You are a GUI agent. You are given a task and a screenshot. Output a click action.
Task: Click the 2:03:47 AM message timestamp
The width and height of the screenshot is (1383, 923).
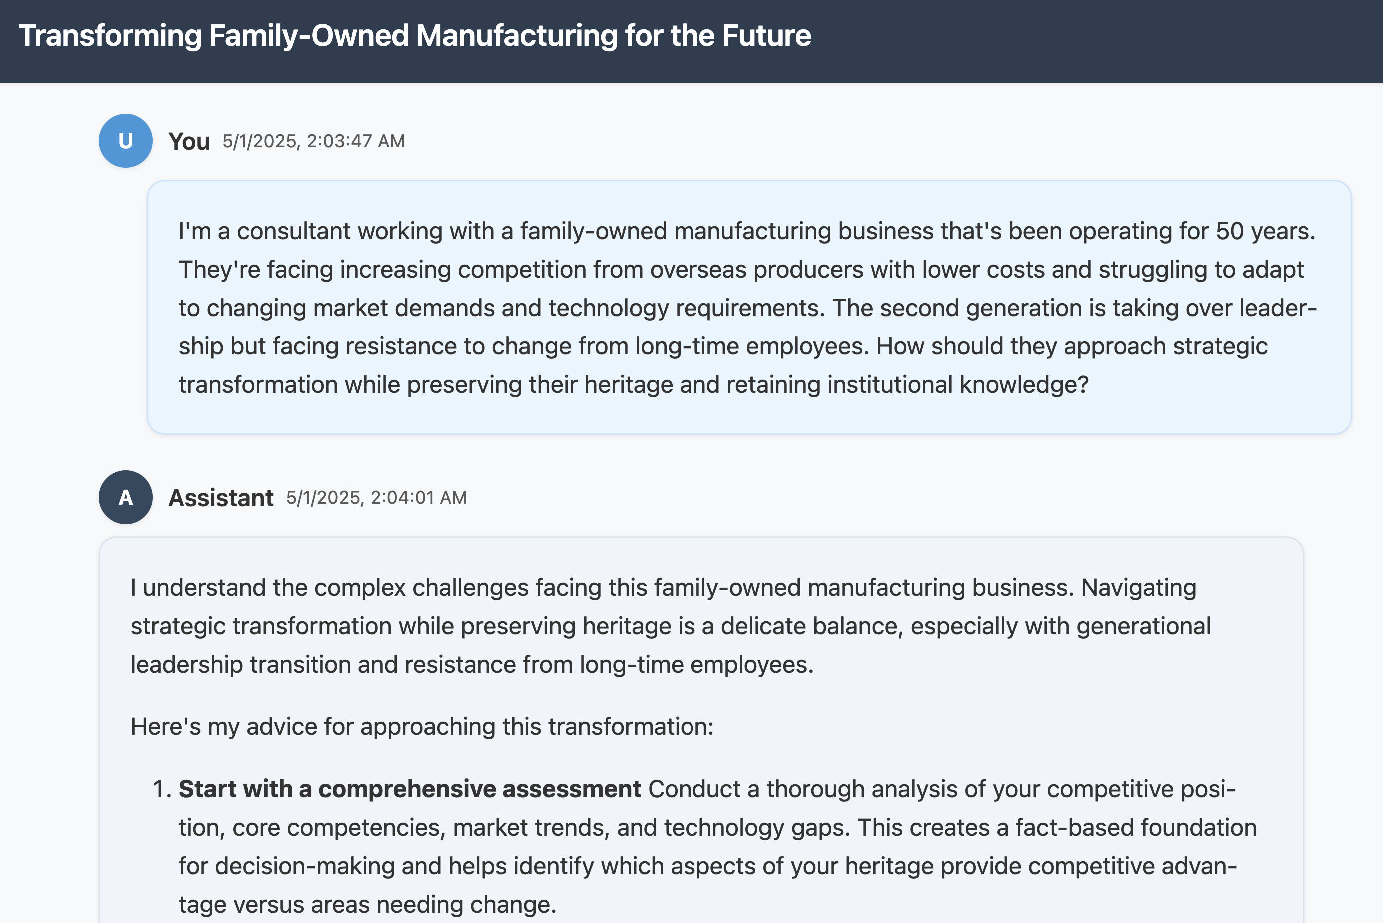[x=313, y=141]
